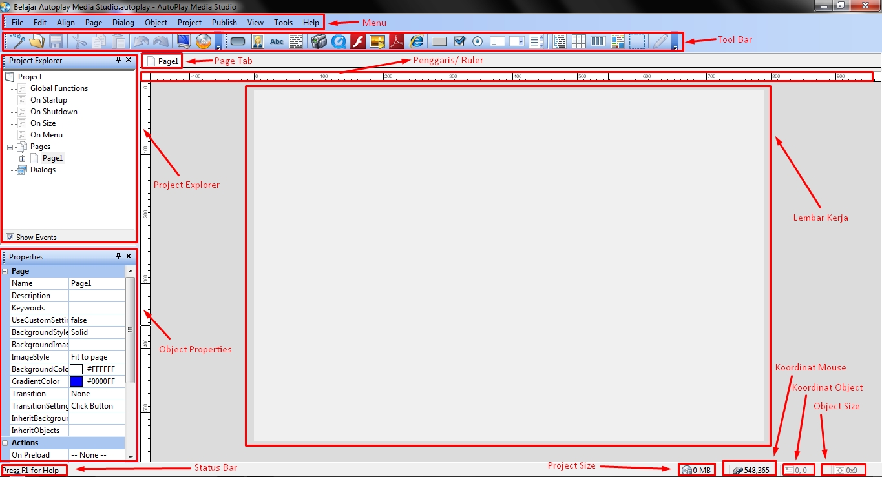This screenshot has width=882, height=477.
Task: Click the Paste clipboard icon
Action: click(119, 41)
